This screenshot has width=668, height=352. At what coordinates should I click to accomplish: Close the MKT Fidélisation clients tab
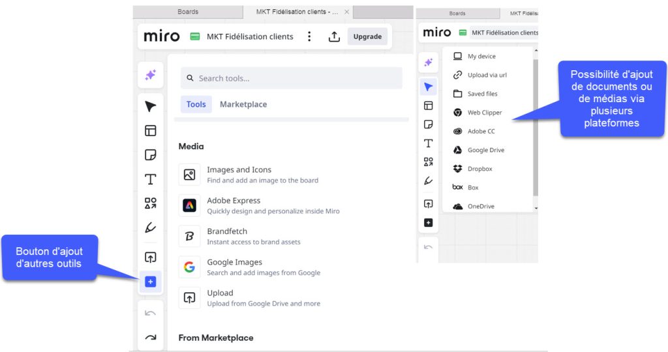point(347,12)
